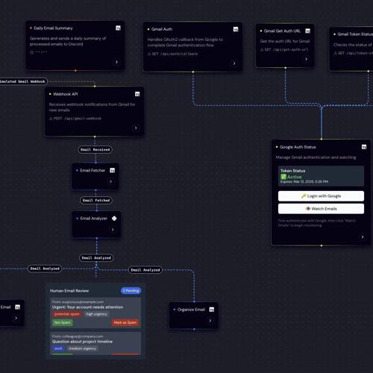Select the Email Fetched event label
Viewport: 373px width, 373px height.
click(96, 200)
